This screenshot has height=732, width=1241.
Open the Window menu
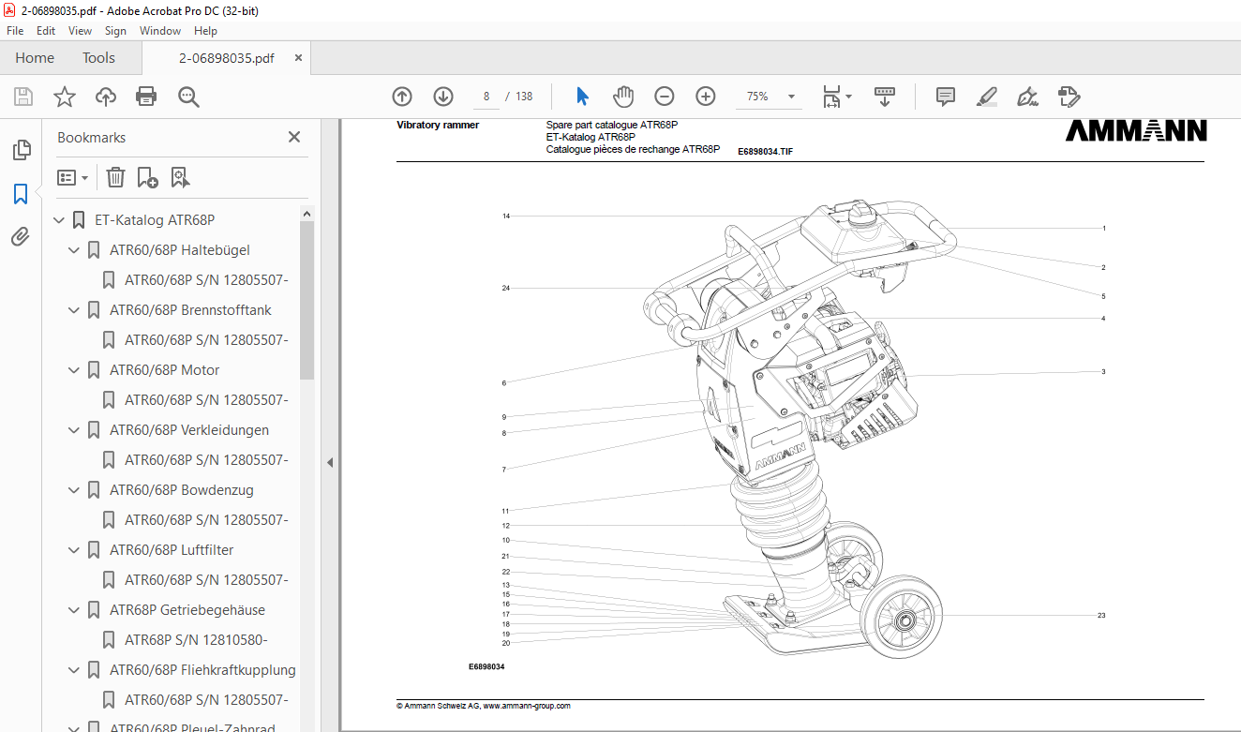(160, 31)
